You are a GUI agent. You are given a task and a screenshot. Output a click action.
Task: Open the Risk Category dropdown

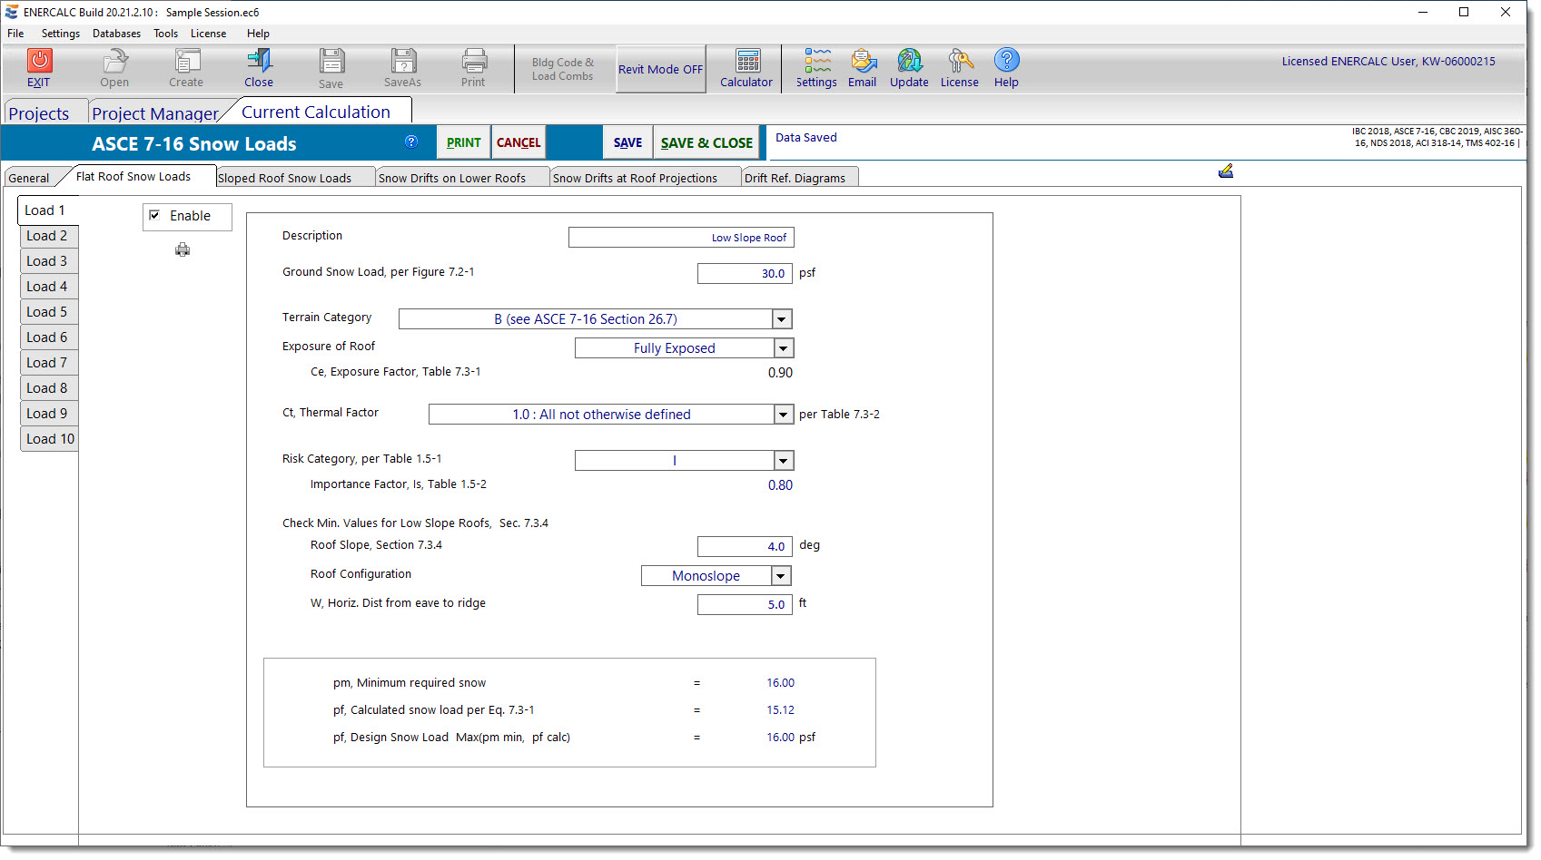(x=783, y=461)
